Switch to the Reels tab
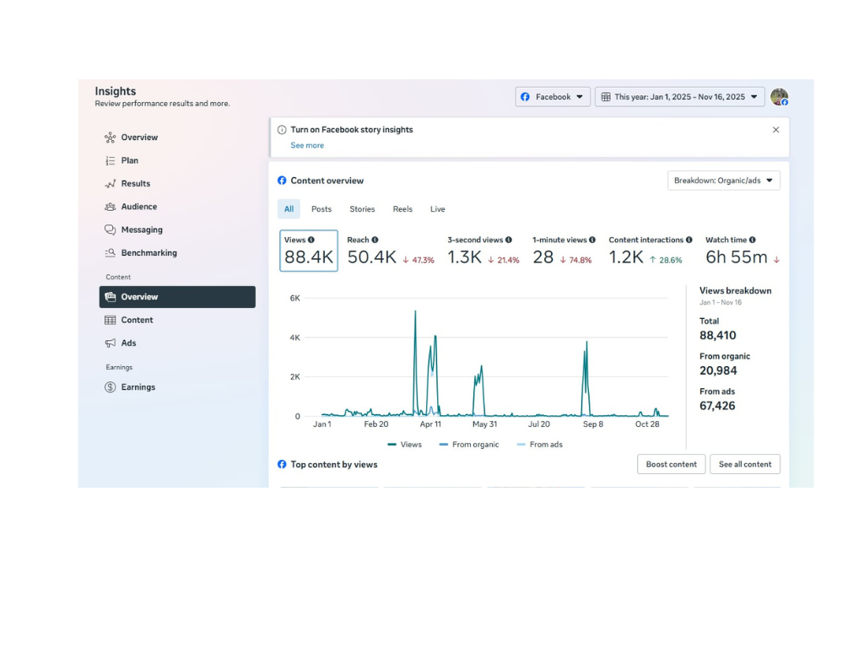 pos(402,209)
